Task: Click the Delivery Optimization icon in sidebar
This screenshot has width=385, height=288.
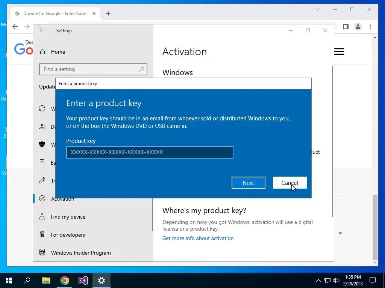Action: [x=42, y=126]
